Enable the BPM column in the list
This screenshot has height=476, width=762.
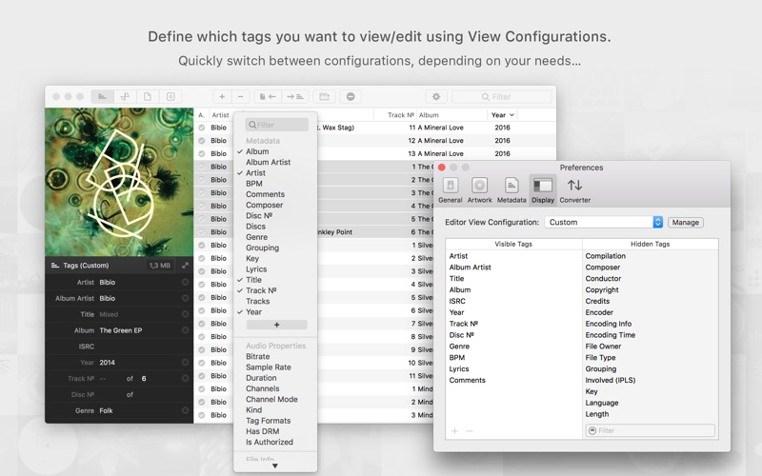[x=253, y=184]
